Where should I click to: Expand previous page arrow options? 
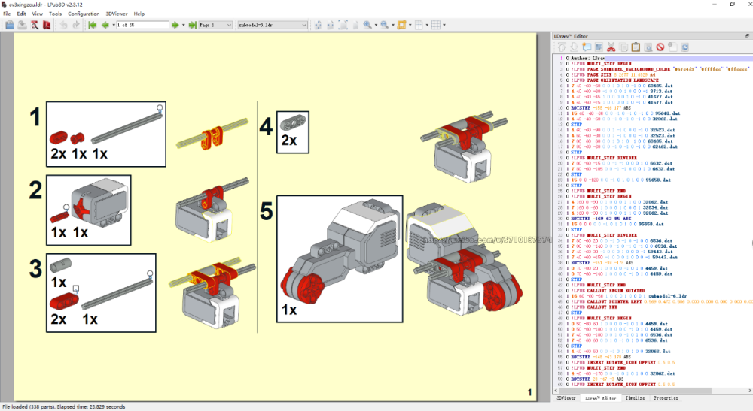114,25
